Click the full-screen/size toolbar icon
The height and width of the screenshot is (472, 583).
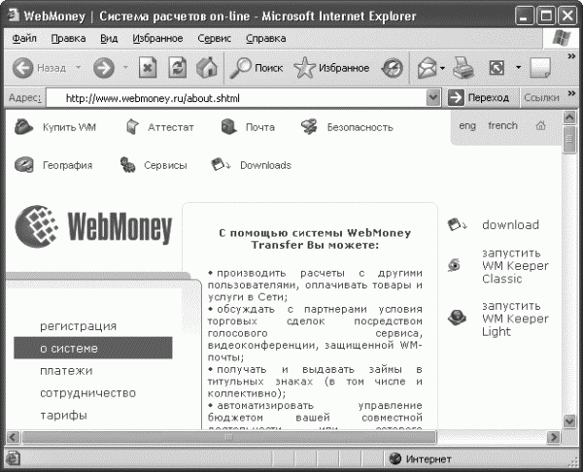coord(497,68)
